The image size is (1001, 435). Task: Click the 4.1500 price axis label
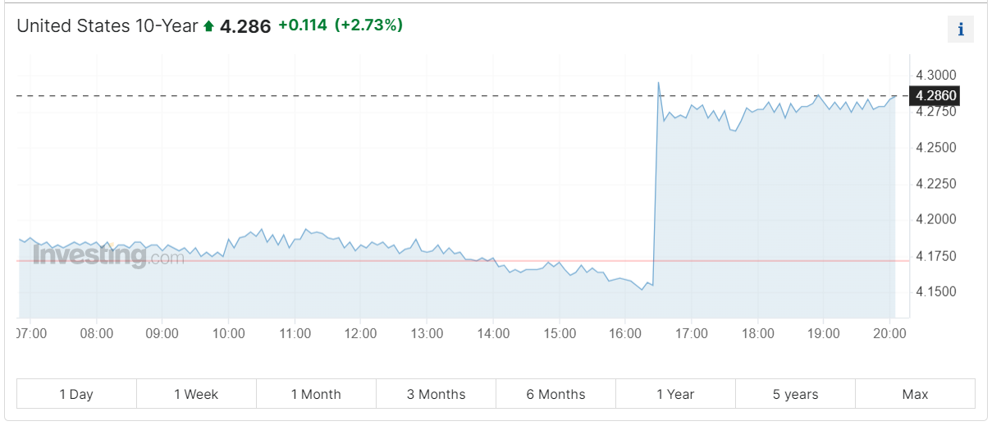coord(937,291)
